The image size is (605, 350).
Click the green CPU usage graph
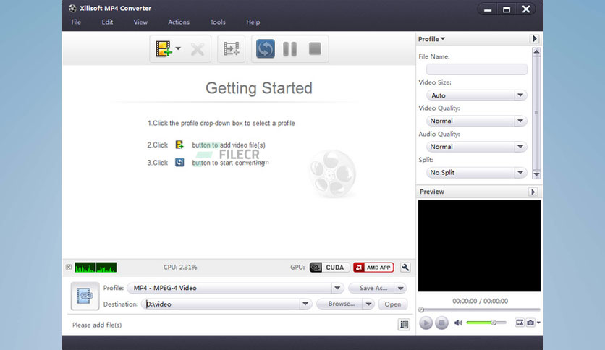(96, 267)
